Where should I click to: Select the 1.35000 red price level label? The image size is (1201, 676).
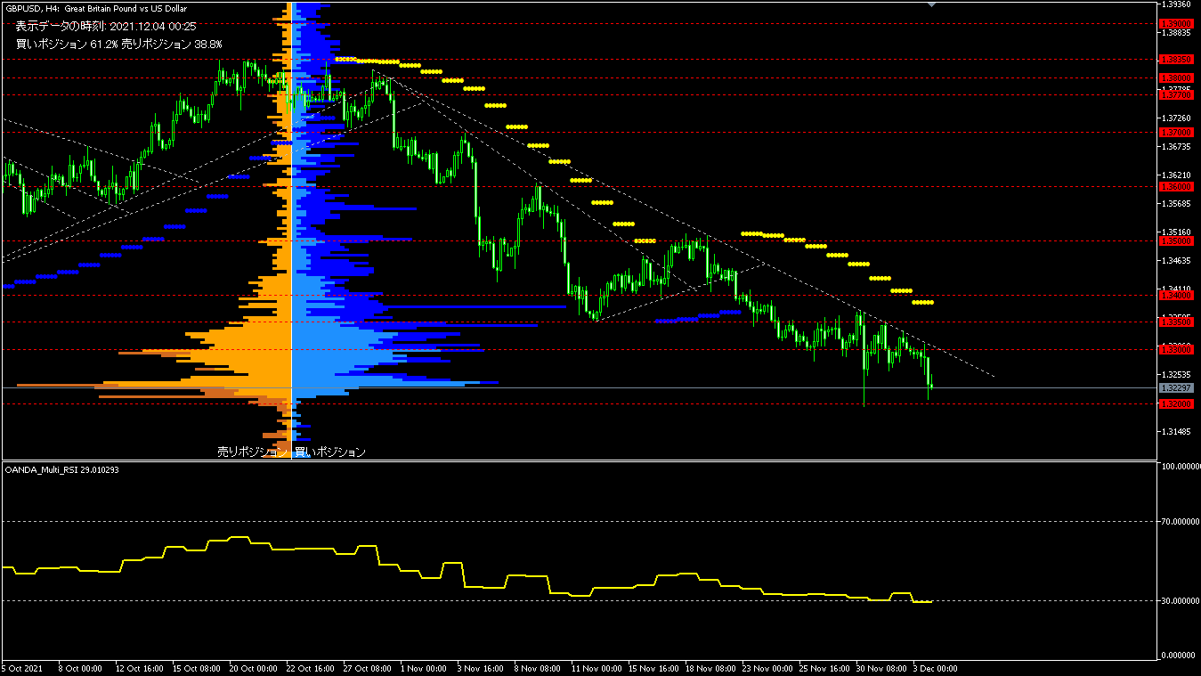pyautogui.click(x=1177, y=241)
